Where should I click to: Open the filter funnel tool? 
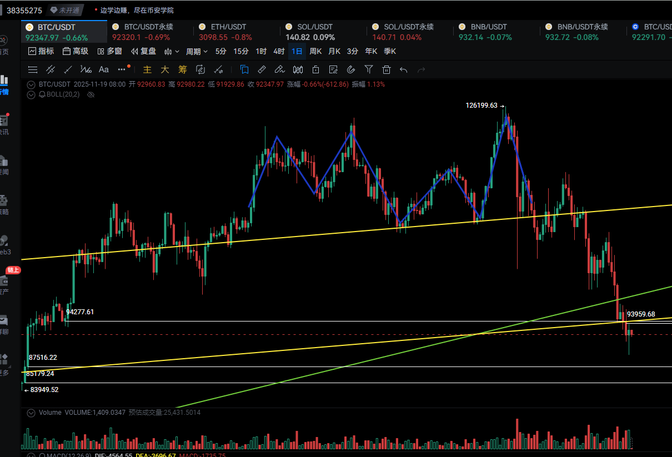(x=369, y=69)
